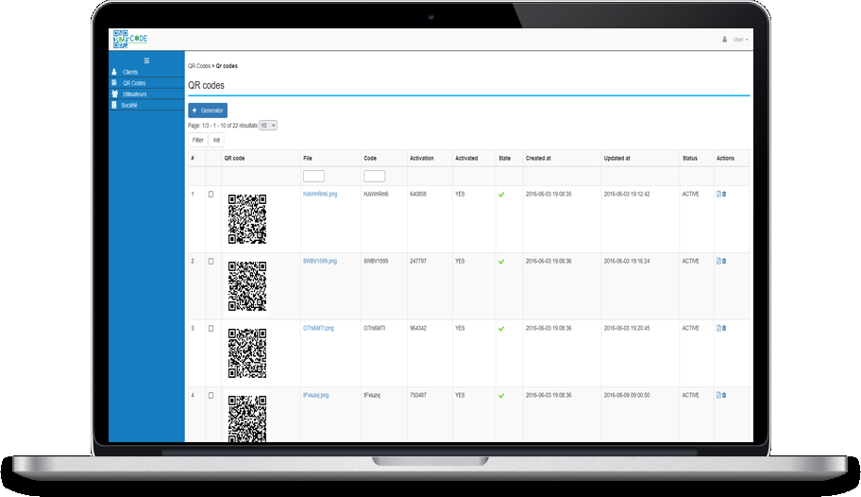Click the QR code image in row 1
The image size is (861, 497).
tap(247, 219)
